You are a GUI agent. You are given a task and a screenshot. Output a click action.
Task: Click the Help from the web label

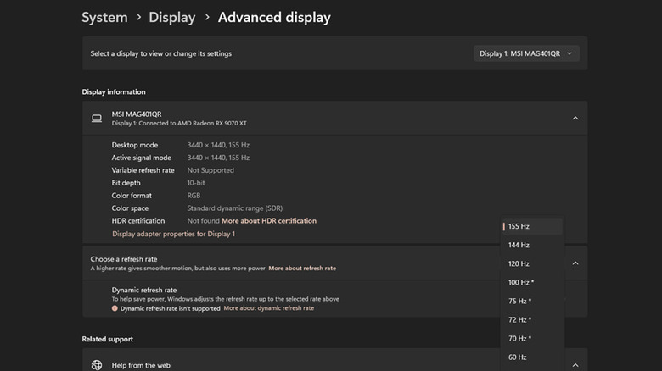coord(141,366)
